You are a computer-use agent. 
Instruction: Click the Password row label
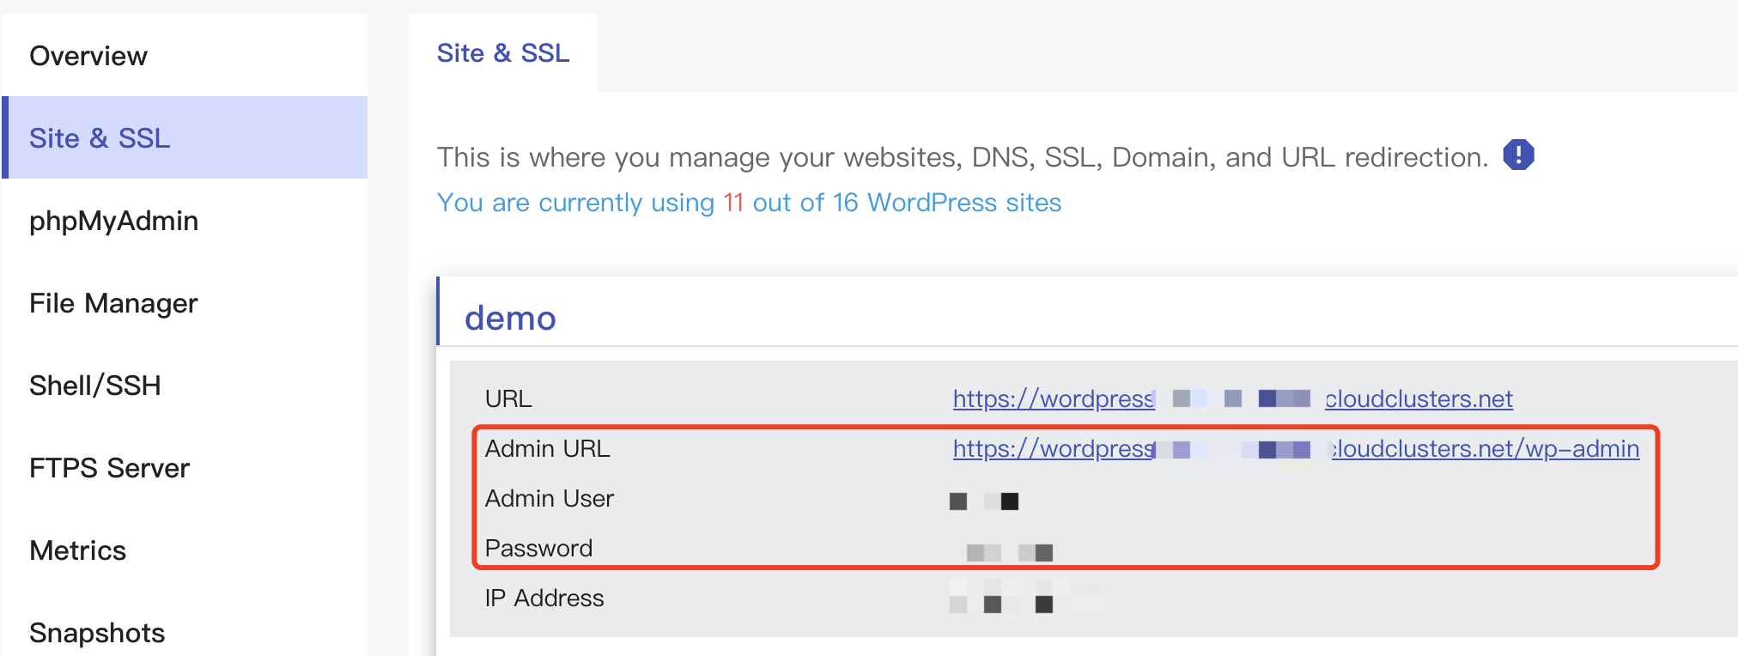538,549
